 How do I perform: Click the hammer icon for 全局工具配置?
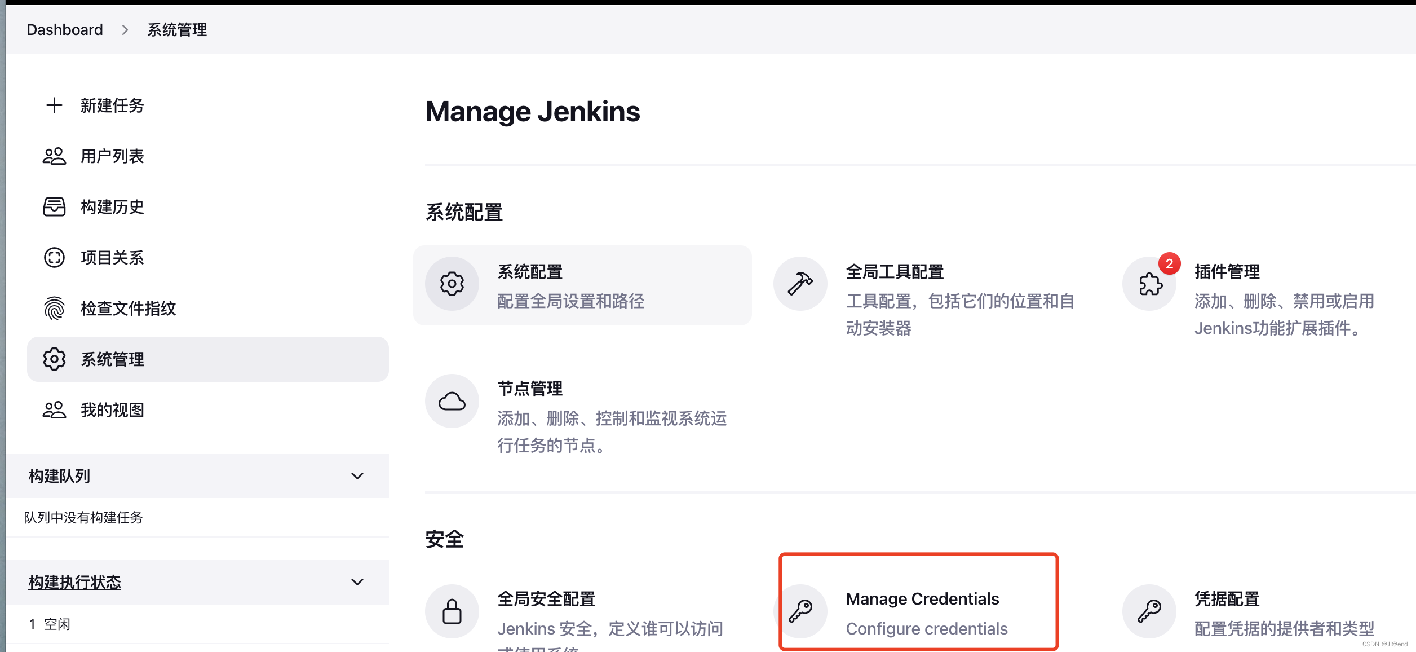point(800,284)
